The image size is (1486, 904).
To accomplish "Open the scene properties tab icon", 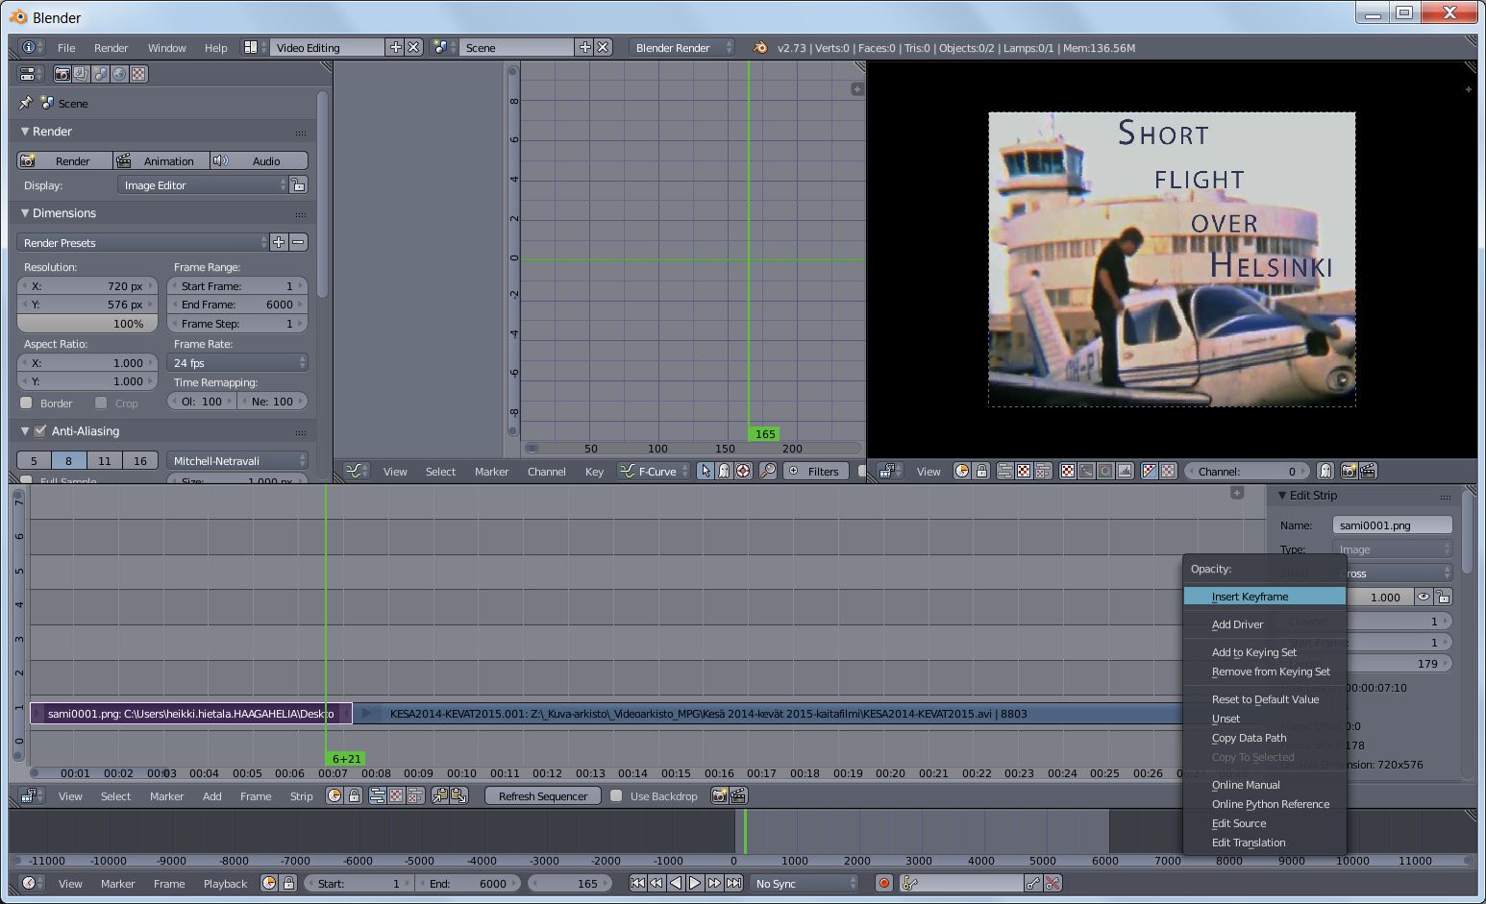I will [100, 74].
